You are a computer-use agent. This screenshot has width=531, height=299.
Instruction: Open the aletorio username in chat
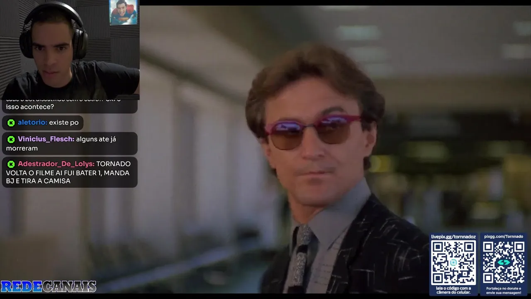pyautogui.click(x=32, y=123)
